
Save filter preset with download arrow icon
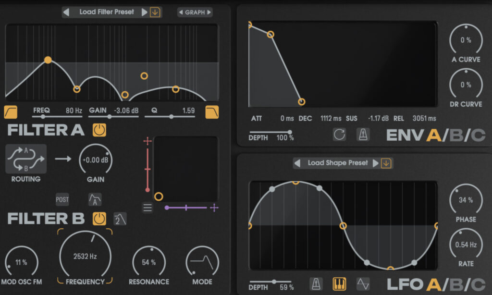click(x=155, y=12)
